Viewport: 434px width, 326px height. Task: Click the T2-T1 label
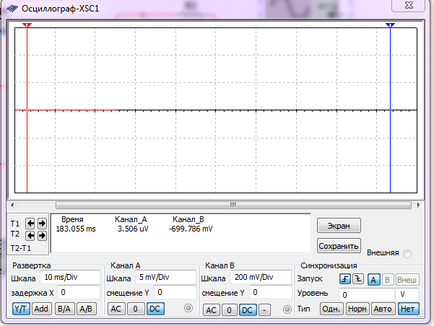tap(21, 248)
